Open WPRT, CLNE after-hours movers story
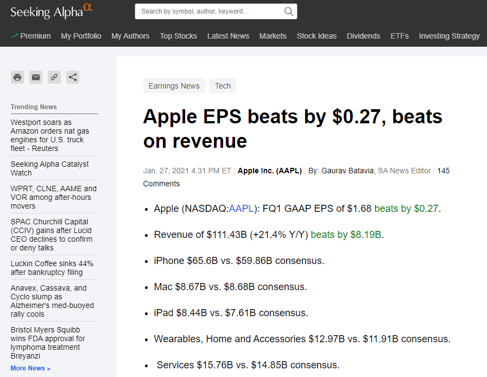The image size is (487, 377). 53,197
